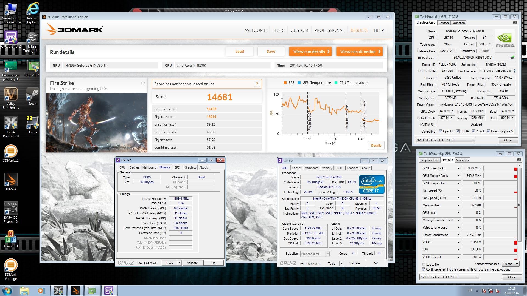Open Biztonságos pénzügyek desktop icon

click(x=11, y=71)
